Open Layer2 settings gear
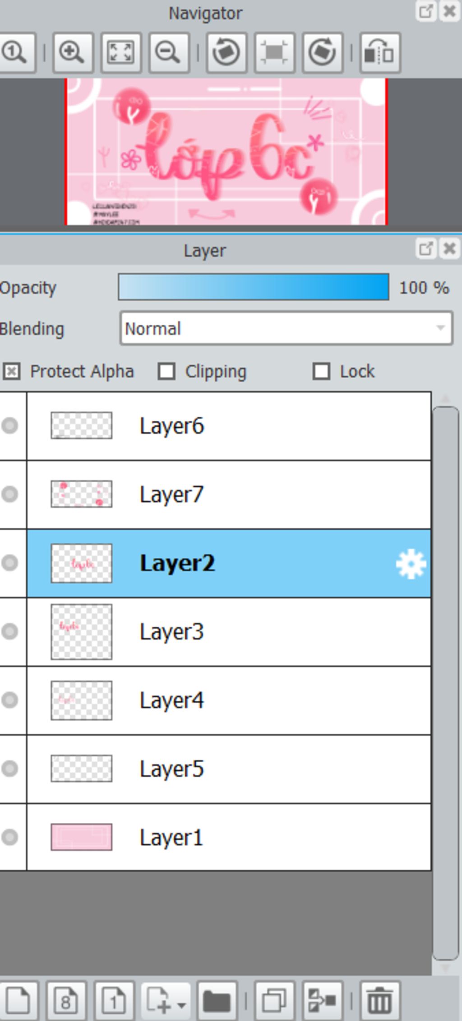 pyautogui.click(x=411, y=564)
